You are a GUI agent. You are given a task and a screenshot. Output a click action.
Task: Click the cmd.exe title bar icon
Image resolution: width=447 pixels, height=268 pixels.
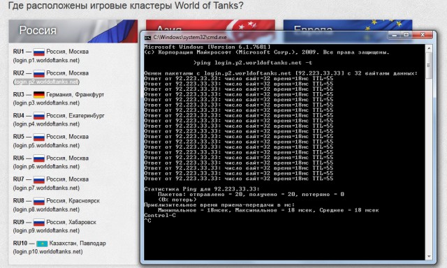point(147,38)
